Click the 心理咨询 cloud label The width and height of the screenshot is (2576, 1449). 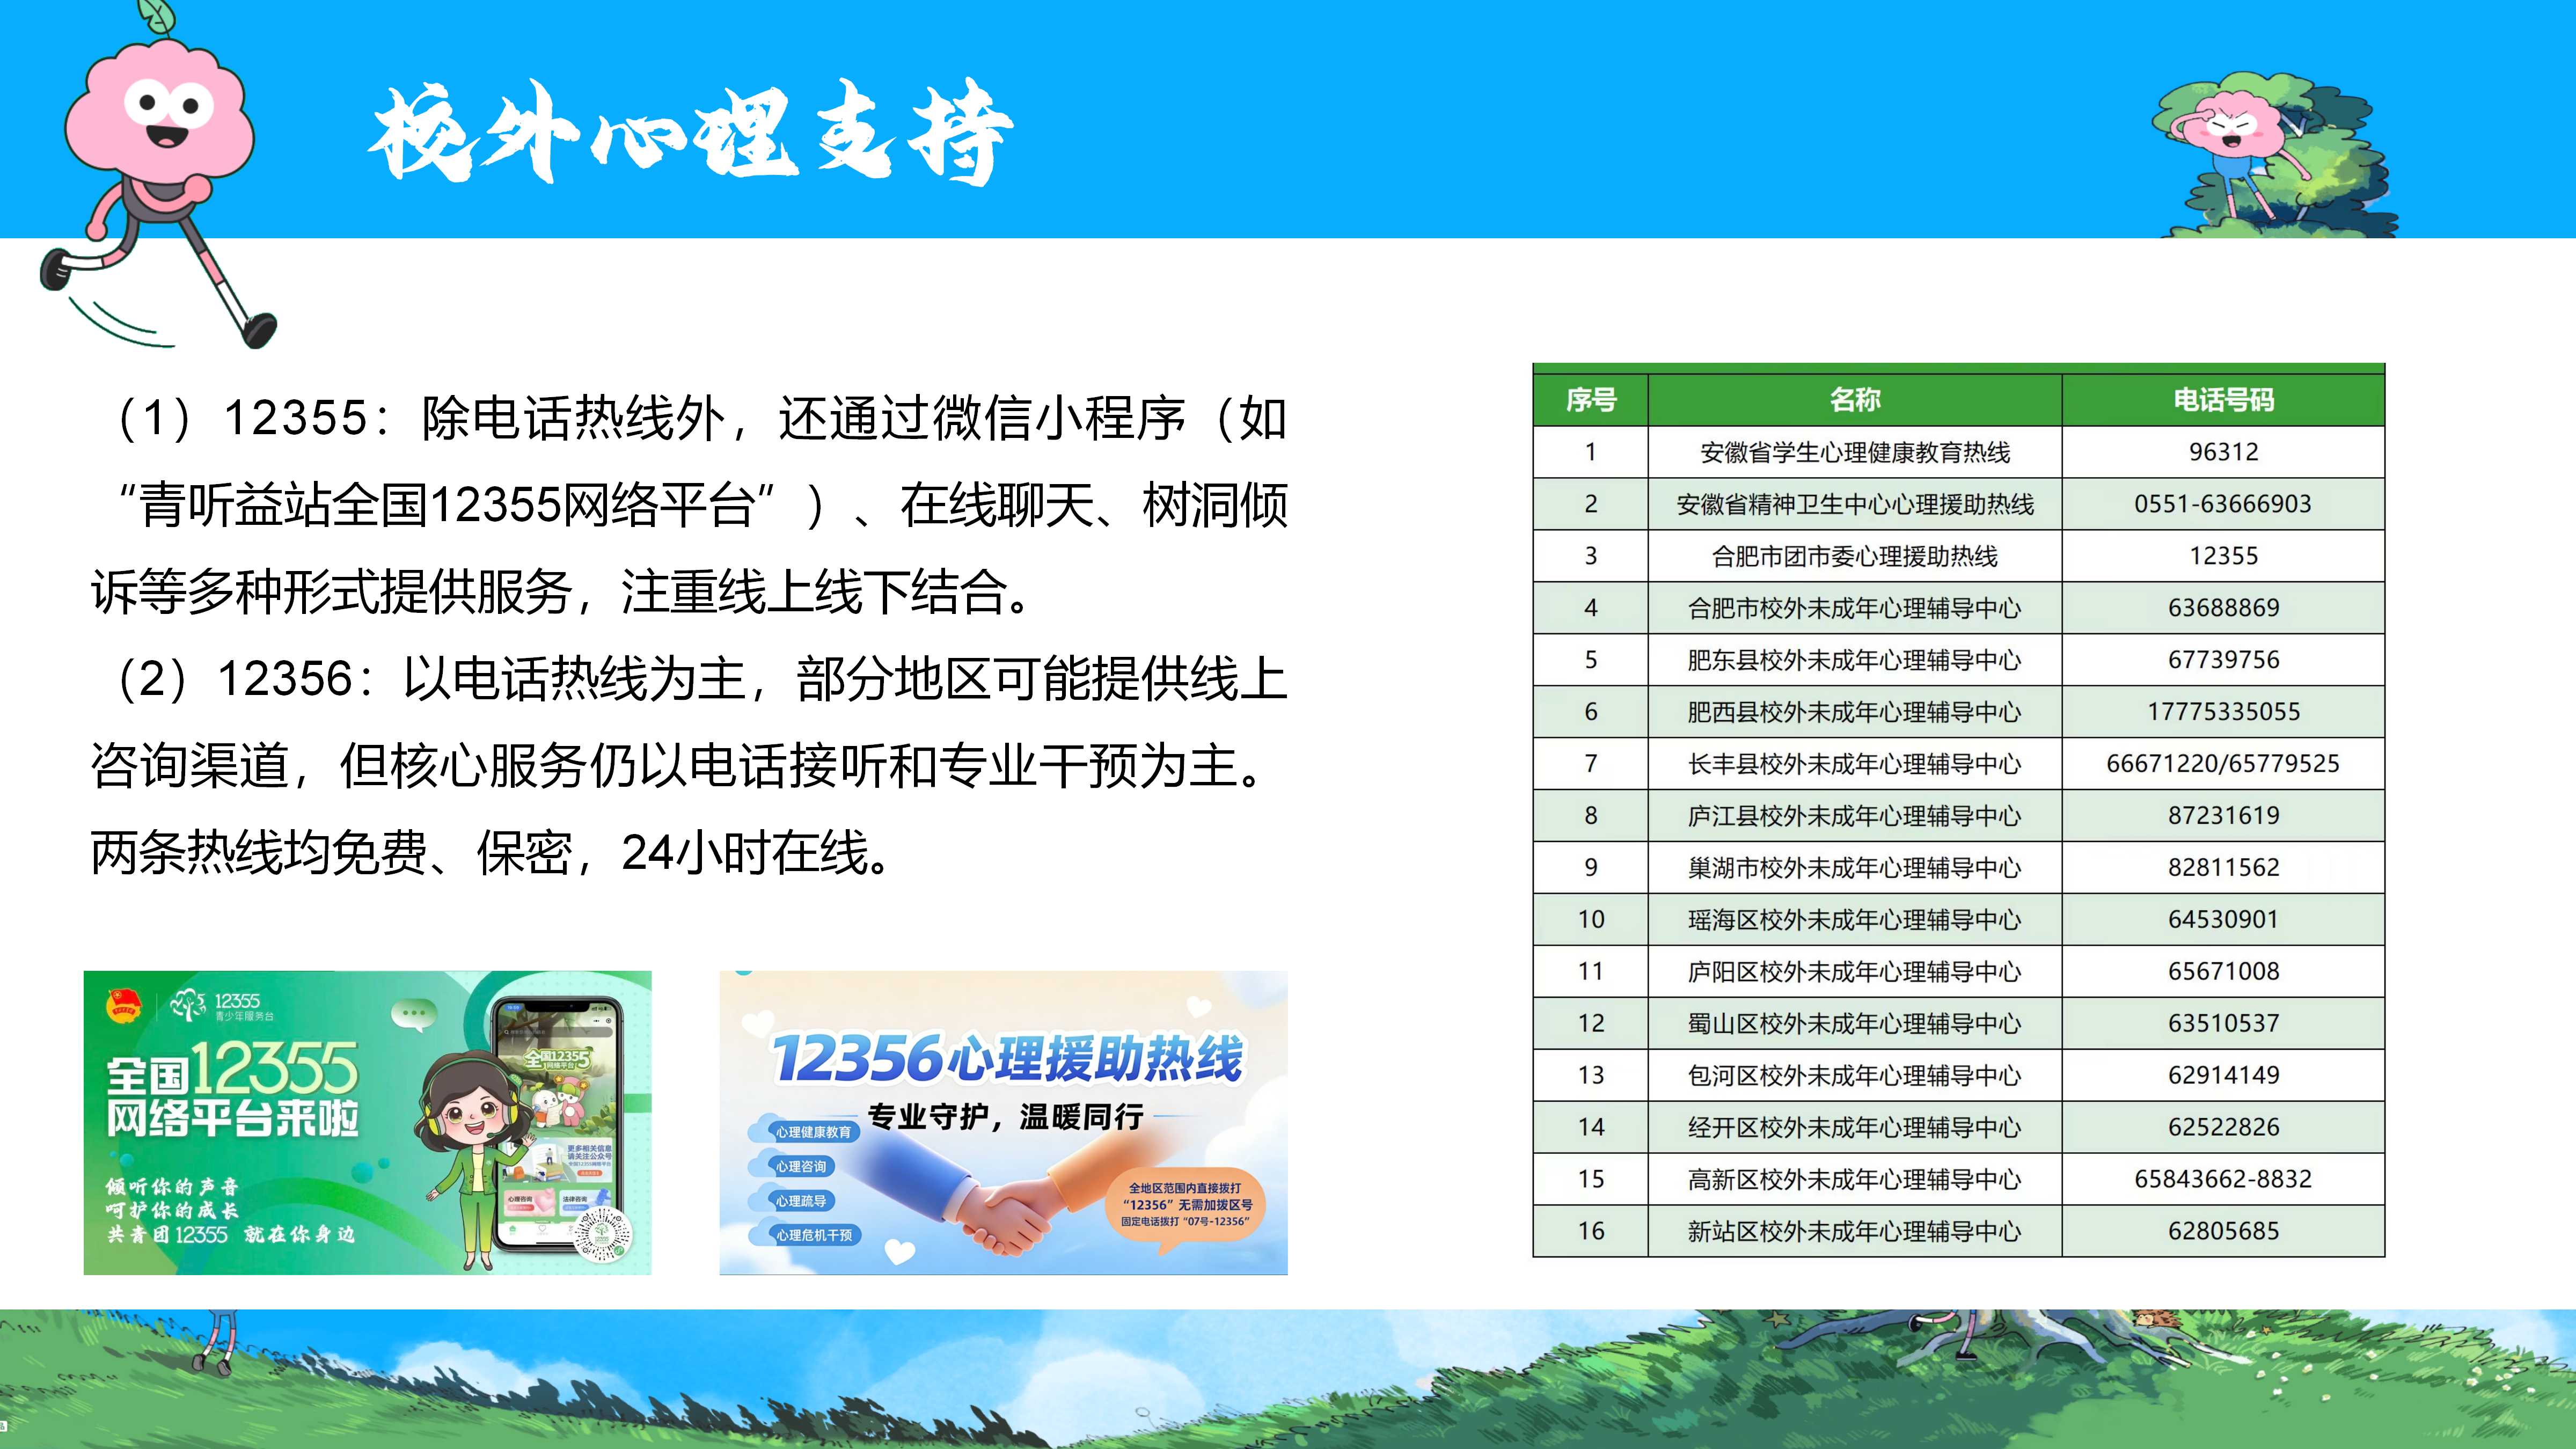(x=800, y=1166)
